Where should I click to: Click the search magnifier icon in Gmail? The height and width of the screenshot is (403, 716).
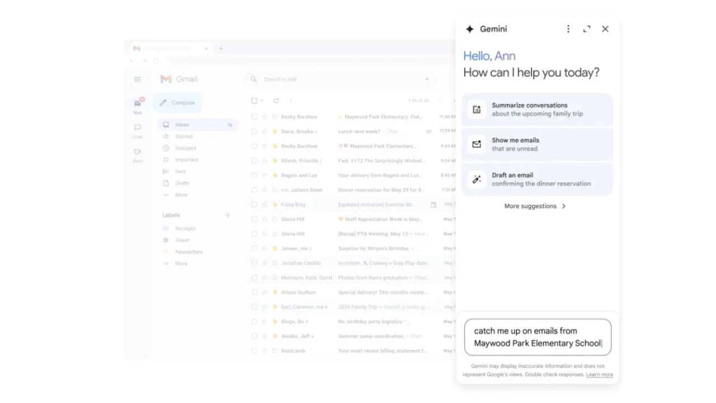click(x=255, y=79)
